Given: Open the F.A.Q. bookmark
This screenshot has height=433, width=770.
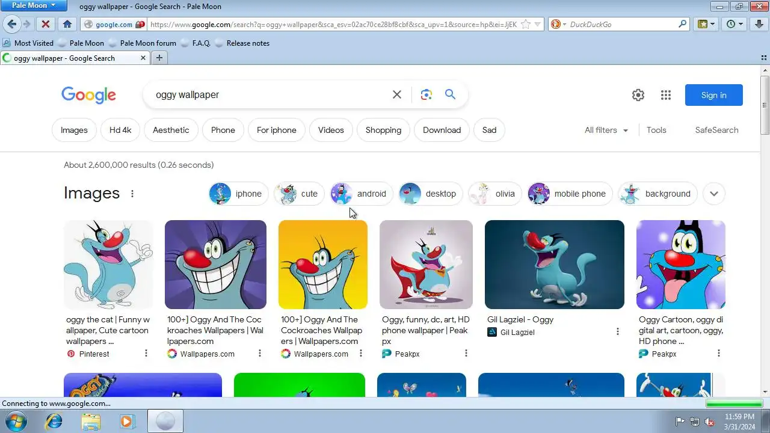Looking at the screenshot, I should (x=195, y=43).
